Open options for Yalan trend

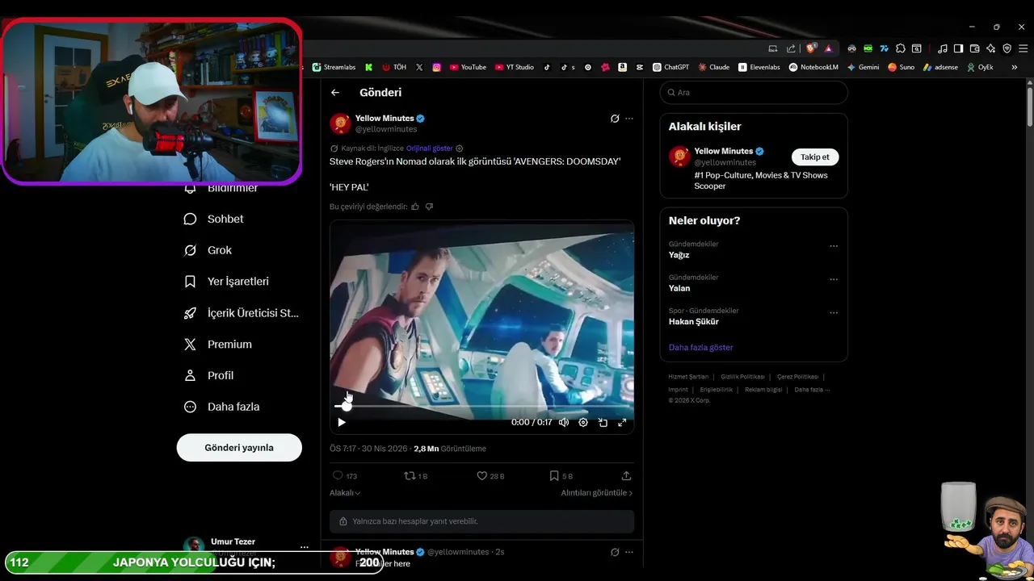tap(834, 279)
